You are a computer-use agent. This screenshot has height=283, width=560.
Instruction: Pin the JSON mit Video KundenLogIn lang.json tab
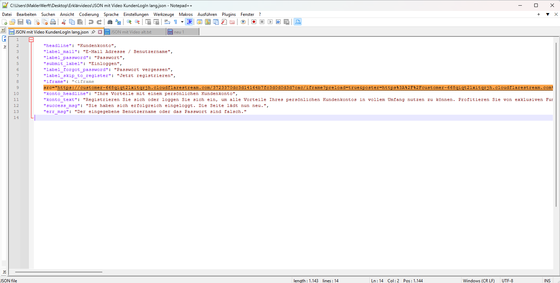click(94, 32)
